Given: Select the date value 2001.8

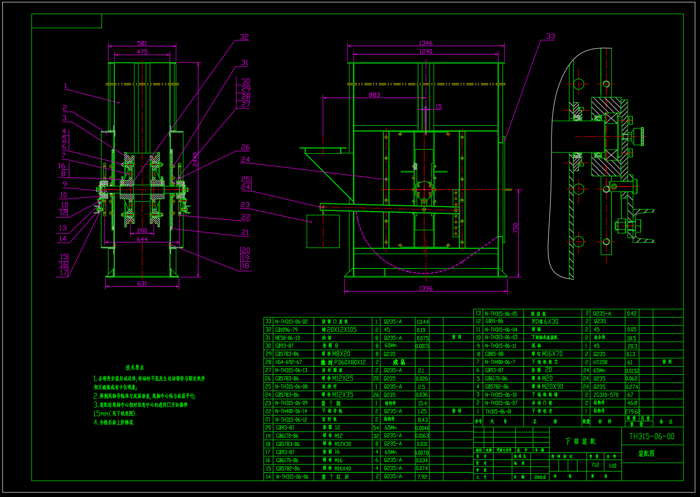Looking at the screenshot, I should (540, 477).
